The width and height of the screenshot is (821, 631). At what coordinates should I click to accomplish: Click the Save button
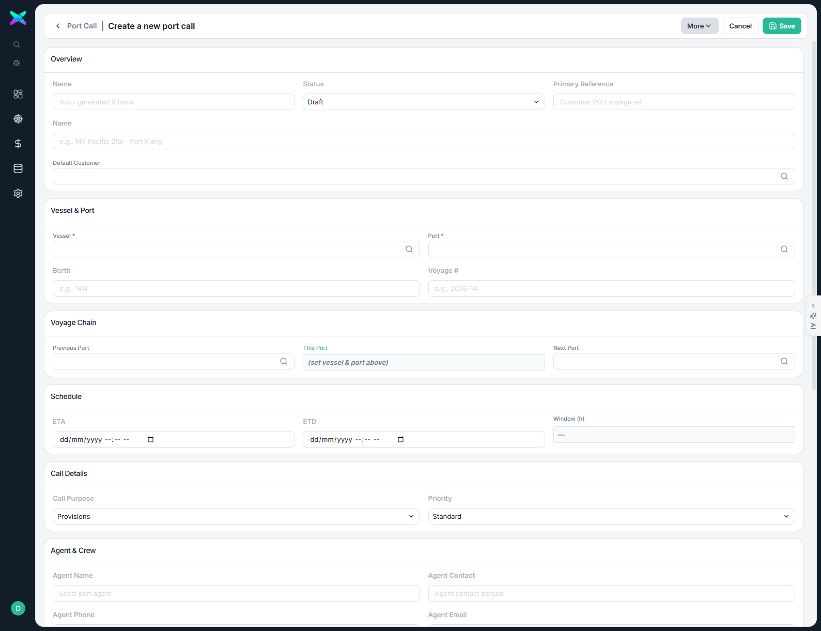(782, 26)
